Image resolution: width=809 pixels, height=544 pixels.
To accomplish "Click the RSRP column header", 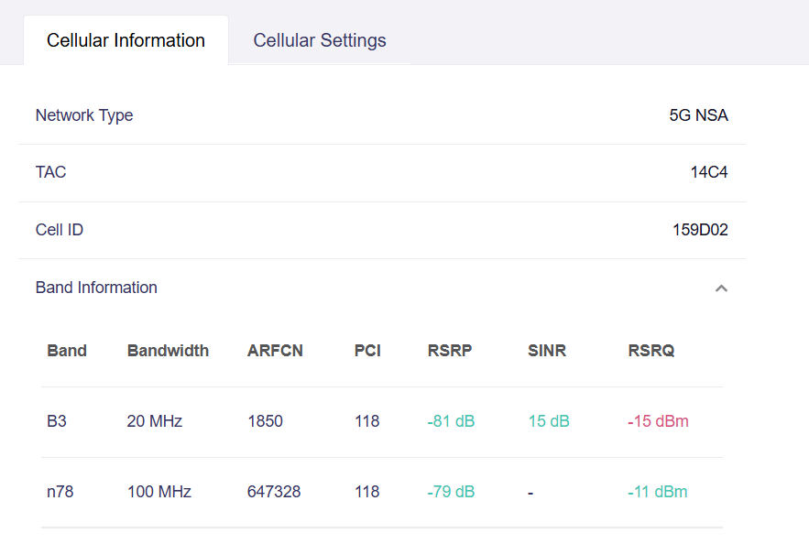I will click(450, 351).
